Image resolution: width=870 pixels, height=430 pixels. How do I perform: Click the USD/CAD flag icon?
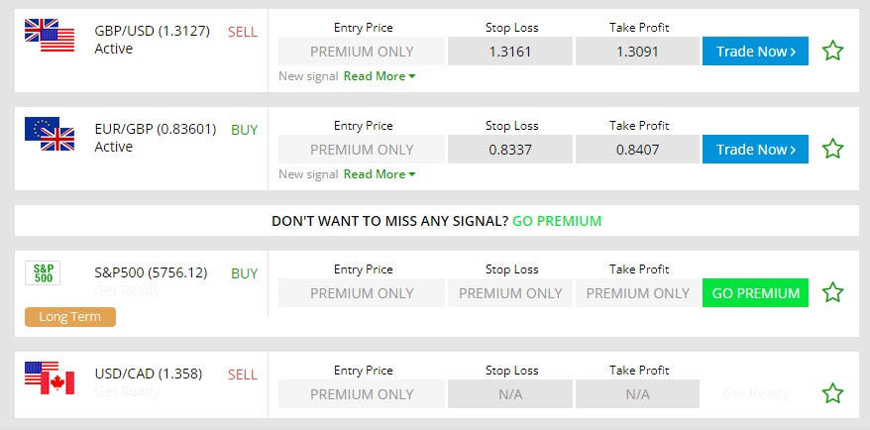click(50, 377)
